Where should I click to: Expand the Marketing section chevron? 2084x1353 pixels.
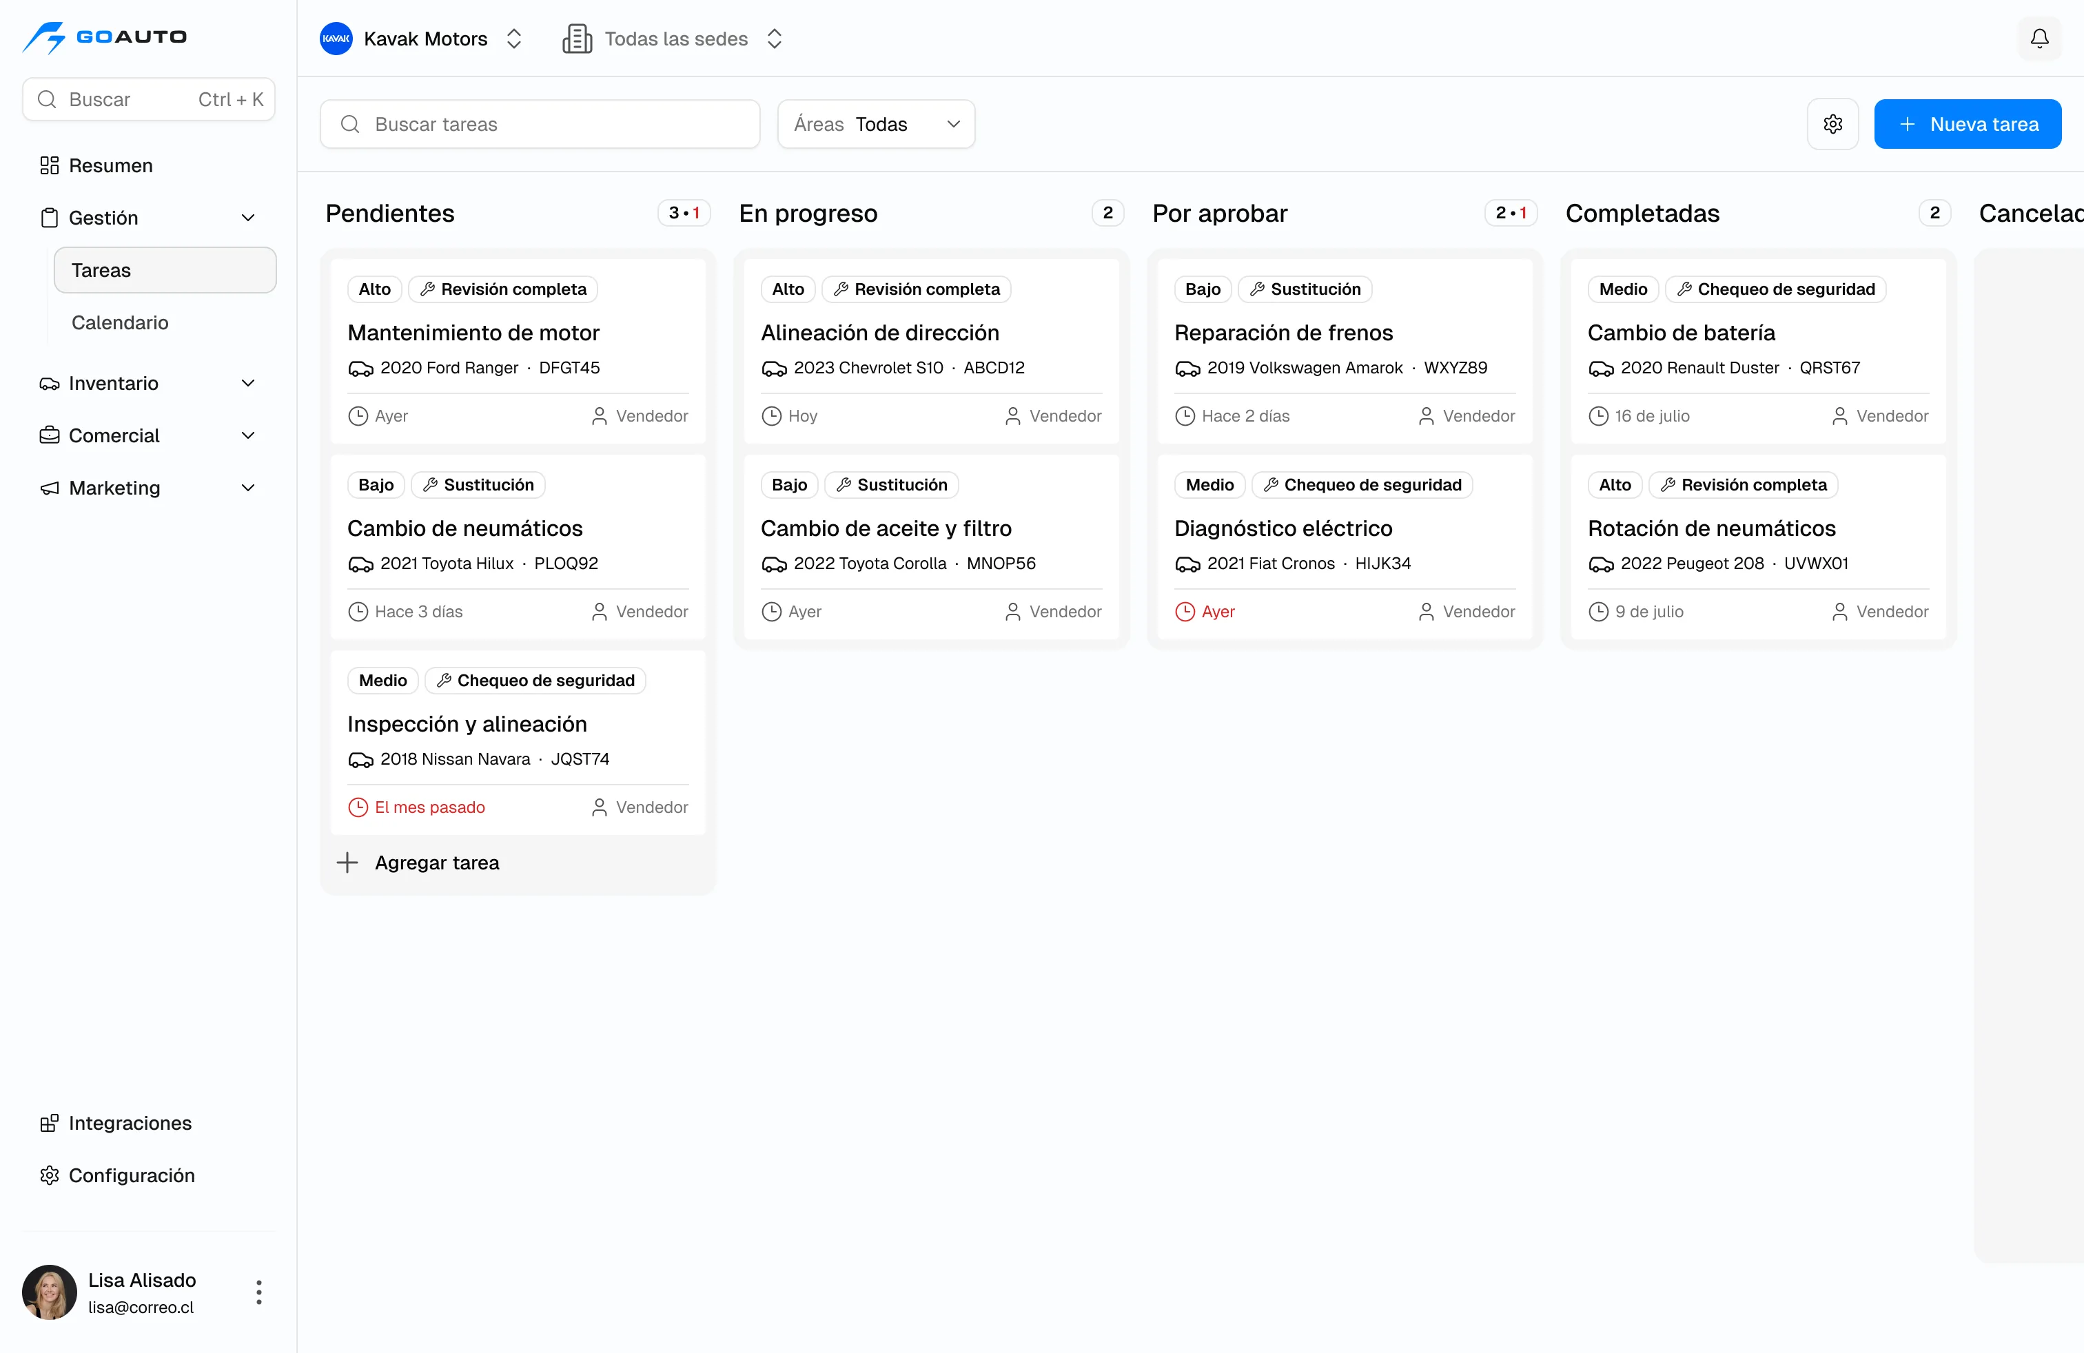pos(249,488)
